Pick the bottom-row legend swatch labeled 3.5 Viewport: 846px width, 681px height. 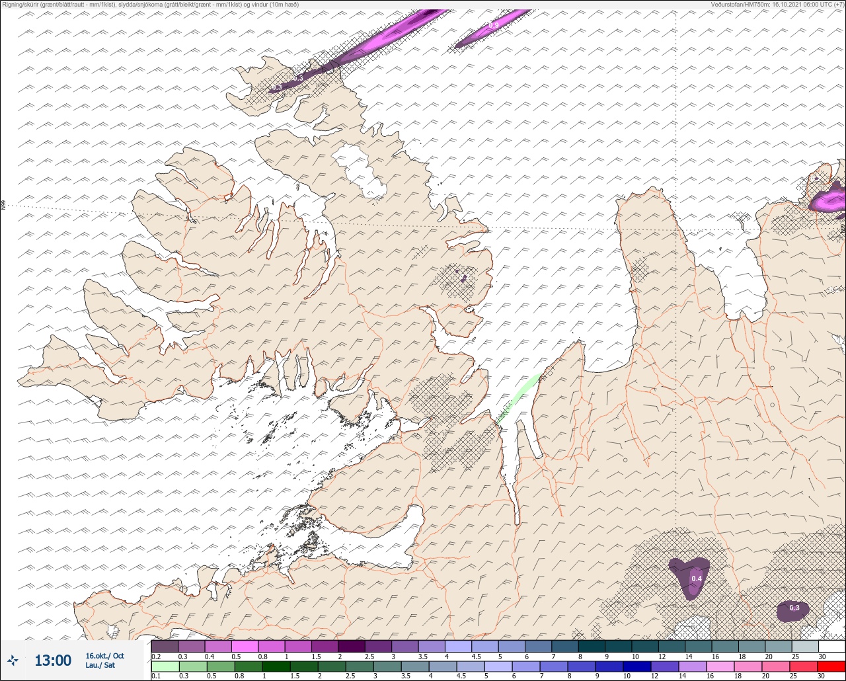click(415, 666)
